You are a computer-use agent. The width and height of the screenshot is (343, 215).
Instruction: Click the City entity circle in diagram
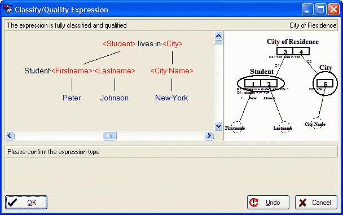click(325, 84)
